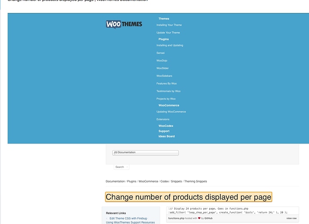The width and height of the screenshot is (309, 224).
Task: Click Theming Snippets in the breadcrumb
Action: (x=196, y=181)
